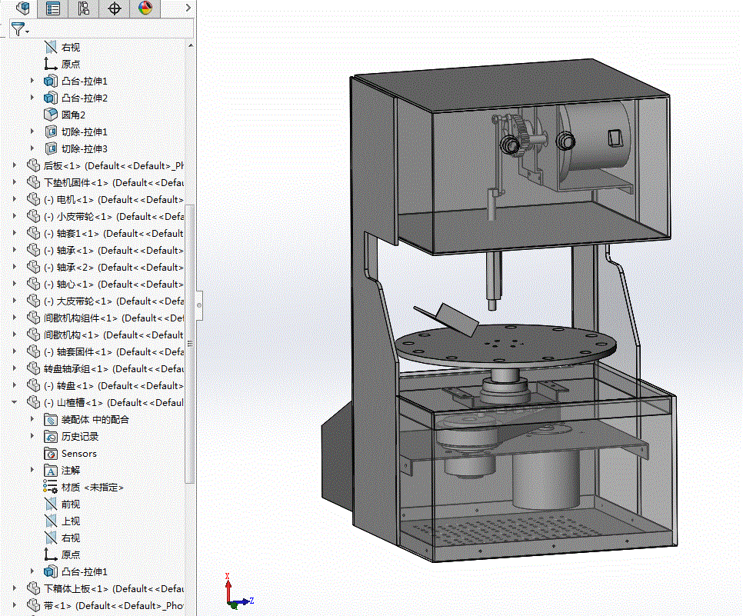Open the DimXpertManager tab
The image size is (743, 616).
[114, 8]
